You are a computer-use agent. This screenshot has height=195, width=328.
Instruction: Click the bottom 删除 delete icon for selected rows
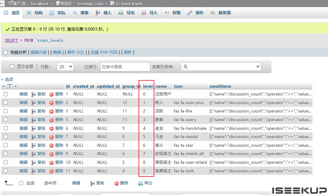point(117,184)
